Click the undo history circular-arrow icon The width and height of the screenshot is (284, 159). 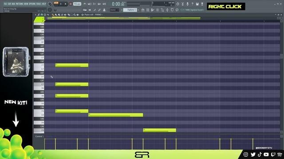point(177,4)
